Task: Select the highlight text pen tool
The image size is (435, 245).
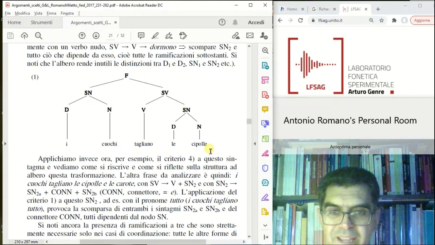Action: [x=155, y=36]
